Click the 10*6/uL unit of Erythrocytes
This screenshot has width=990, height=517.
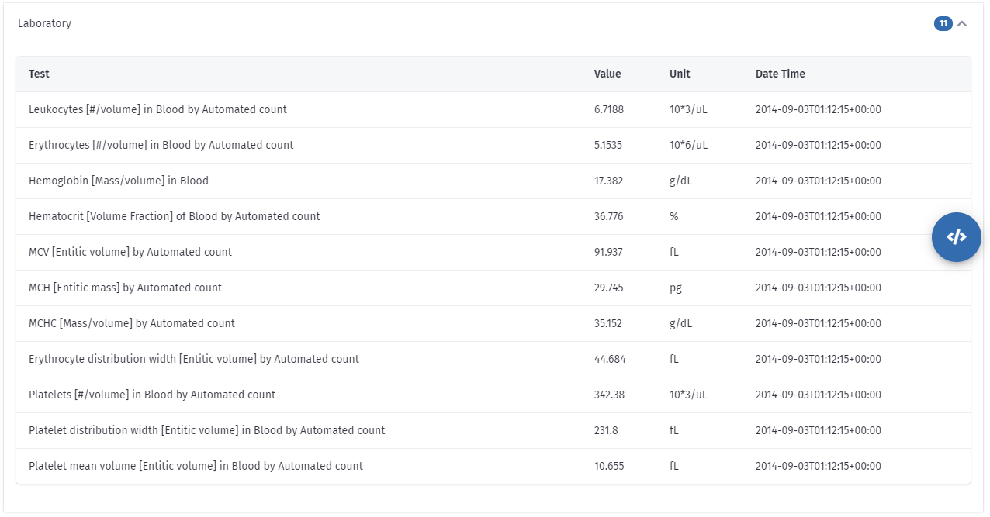(x=688, y=145)
